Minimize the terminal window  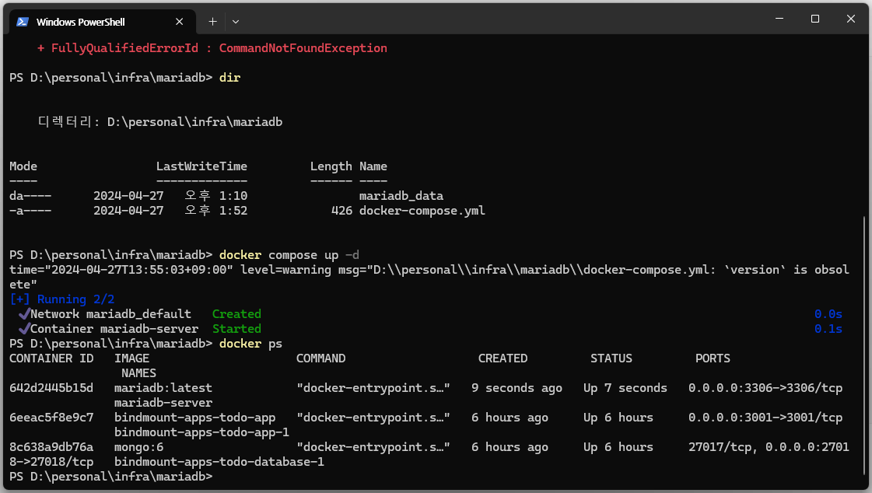[x=779, y=19]
